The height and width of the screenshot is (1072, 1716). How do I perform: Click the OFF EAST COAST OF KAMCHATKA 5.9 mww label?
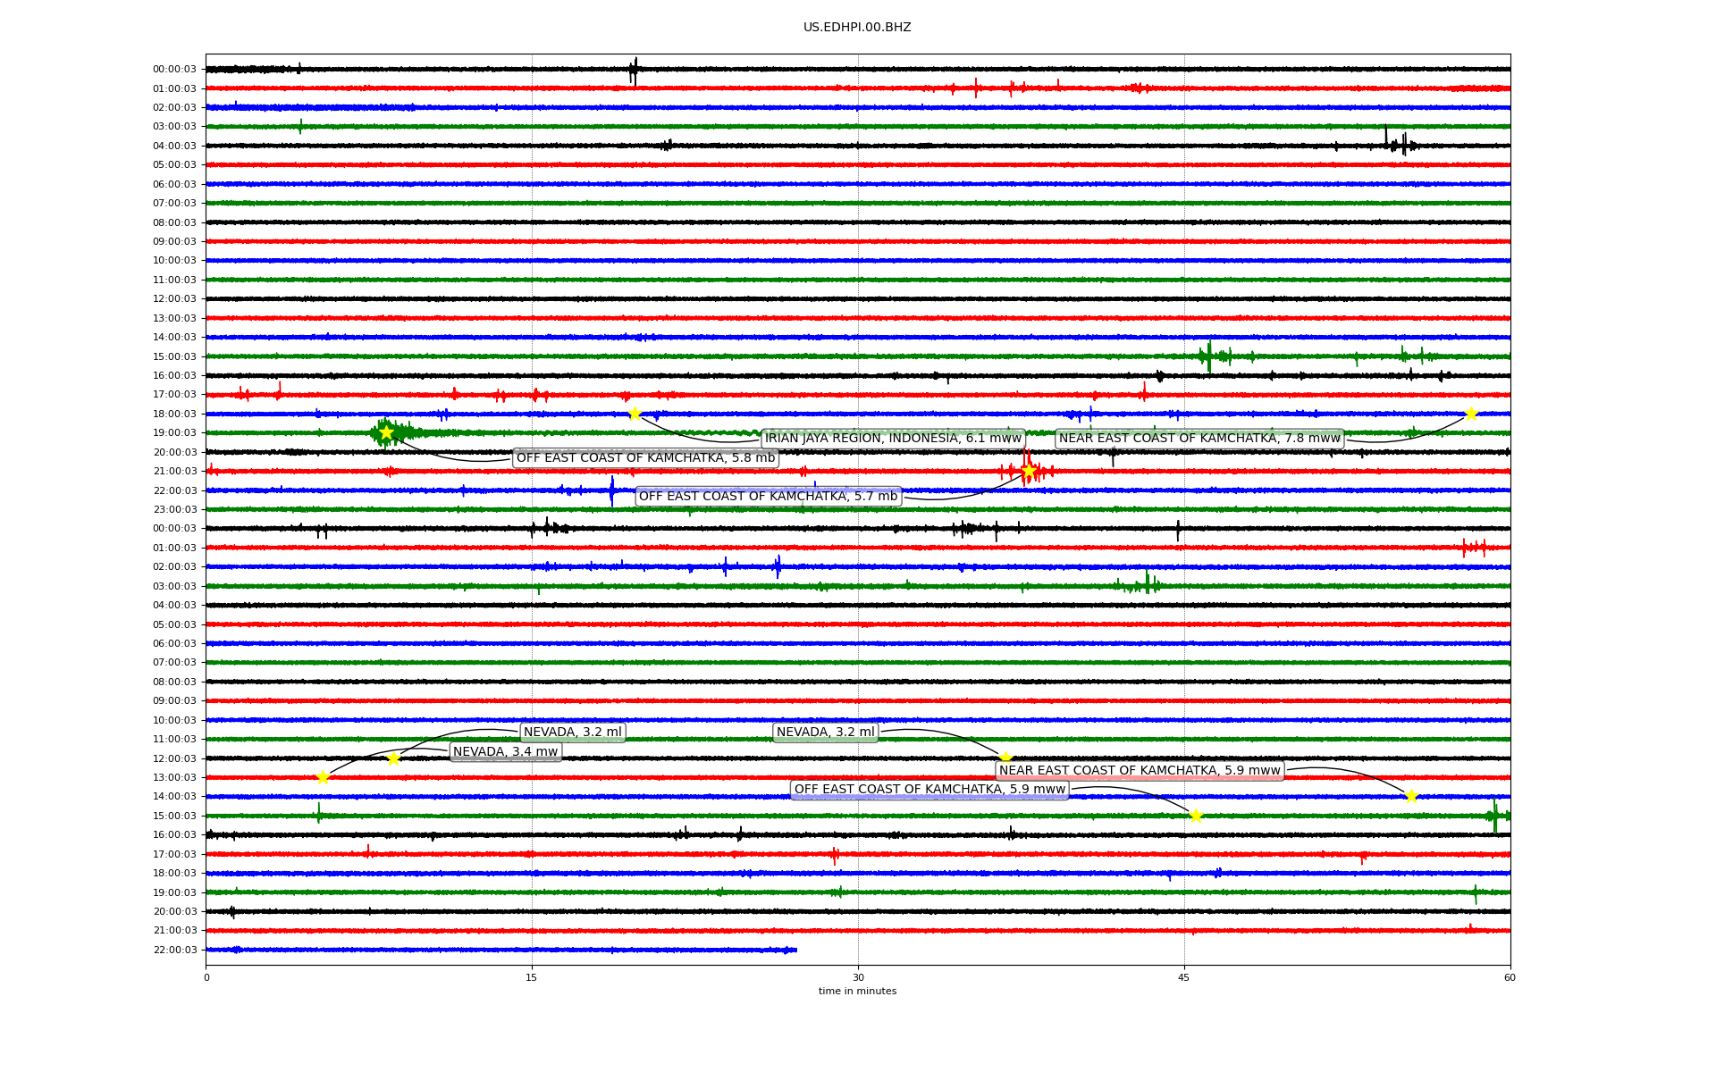[x=929, y=790]
